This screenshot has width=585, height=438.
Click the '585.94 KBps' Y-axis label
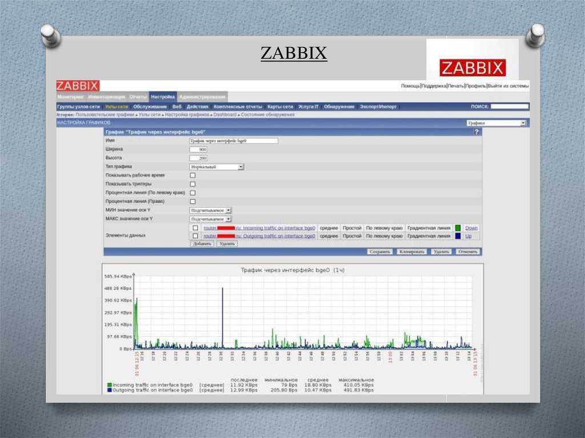[118, 276]
